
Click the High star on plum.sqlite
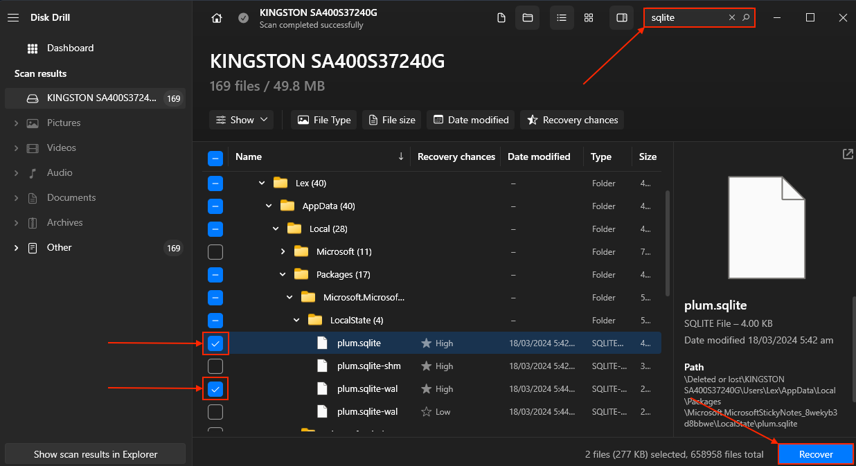(427, 343)
